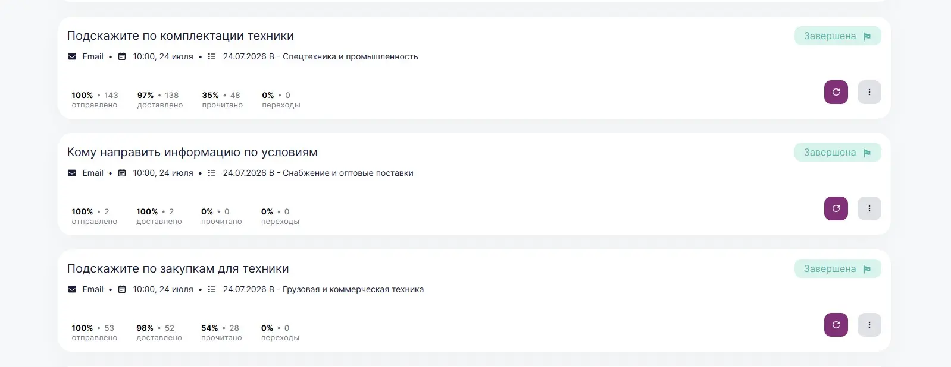951x367 pixels.
Task: Click Завершена flag badge of закупкам campaign
Action: pos(837,268)
